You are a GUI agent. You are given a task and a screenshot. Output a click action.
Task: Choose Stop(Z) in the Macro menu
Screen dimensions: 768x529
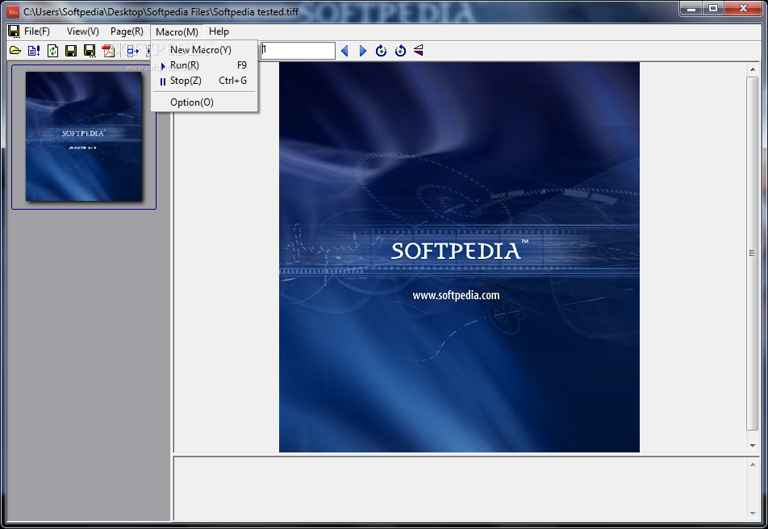186,81
